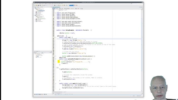Collapse the addActionListener fold at line 42
Viewport: 178px width, 100px height.
tap(56, 56)
